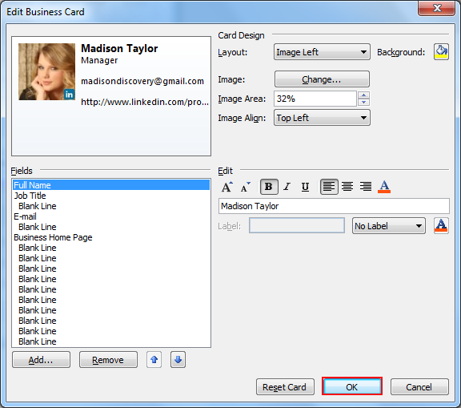Toggle Italic formatting button

point(287,187)
